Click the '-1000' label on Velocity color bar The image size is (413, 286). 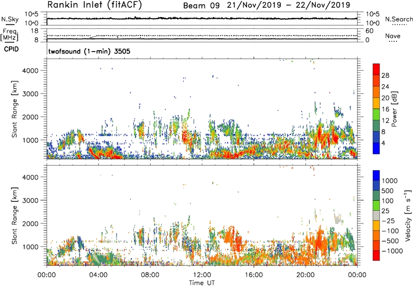pos(392,251)
